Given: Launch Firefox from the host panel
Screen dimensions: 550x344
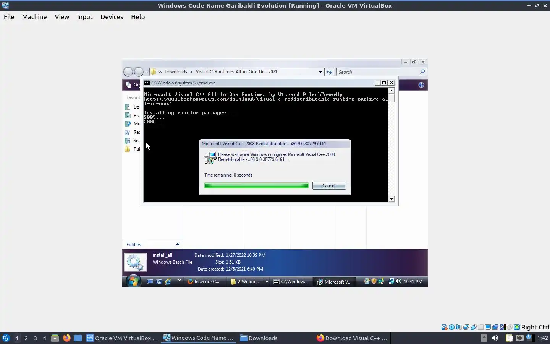Looking at the screenshot, I should (66, 338).
